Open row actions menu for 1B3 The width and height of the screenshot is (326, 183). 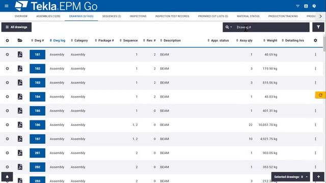tap(315, 82)
